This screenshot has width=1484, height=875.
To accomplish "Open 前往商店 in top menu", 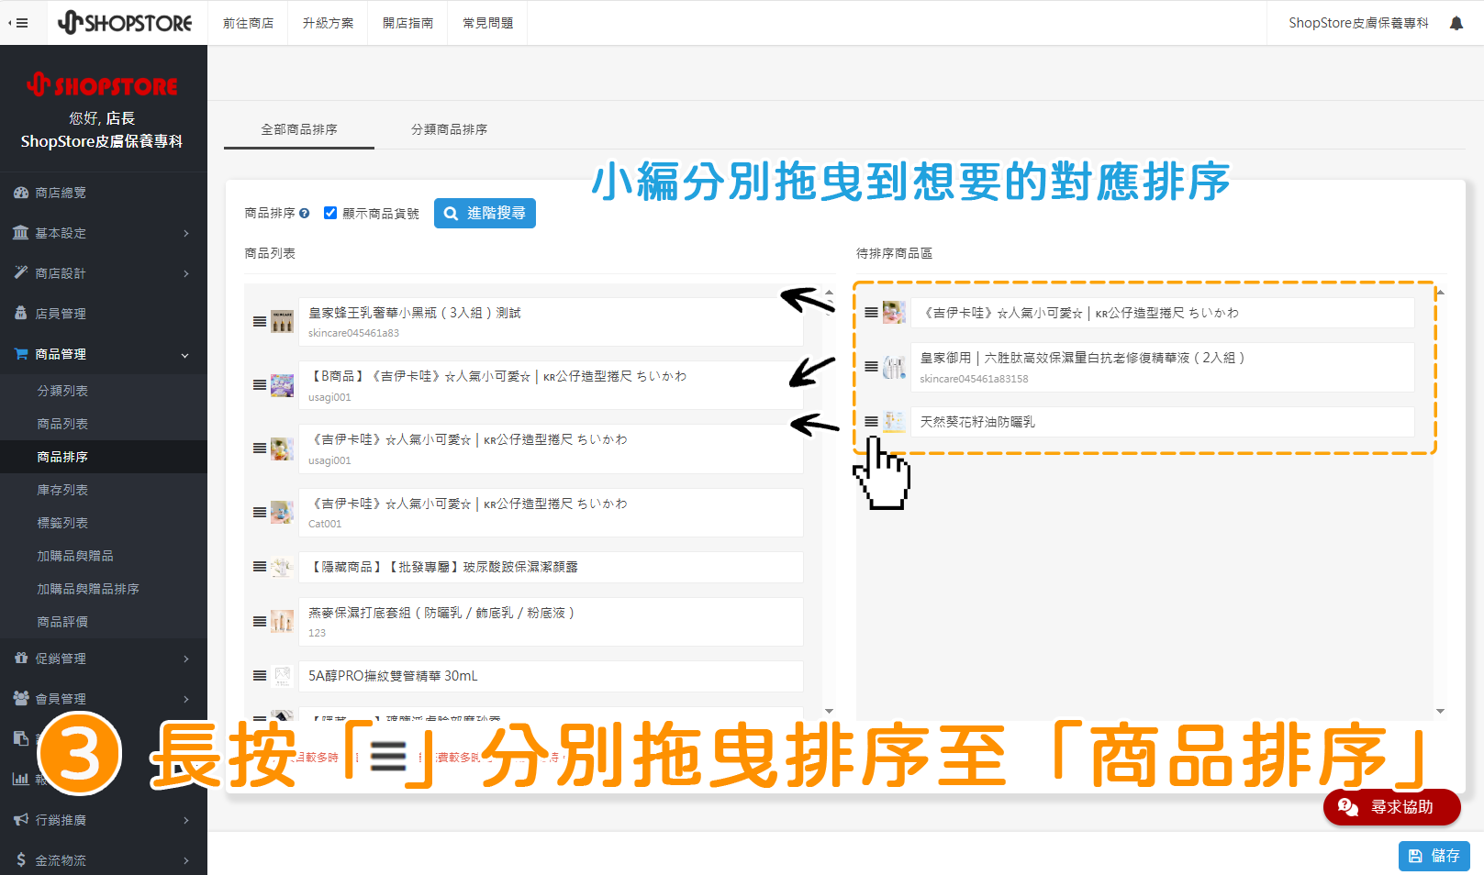I will (x=248, y=23).
